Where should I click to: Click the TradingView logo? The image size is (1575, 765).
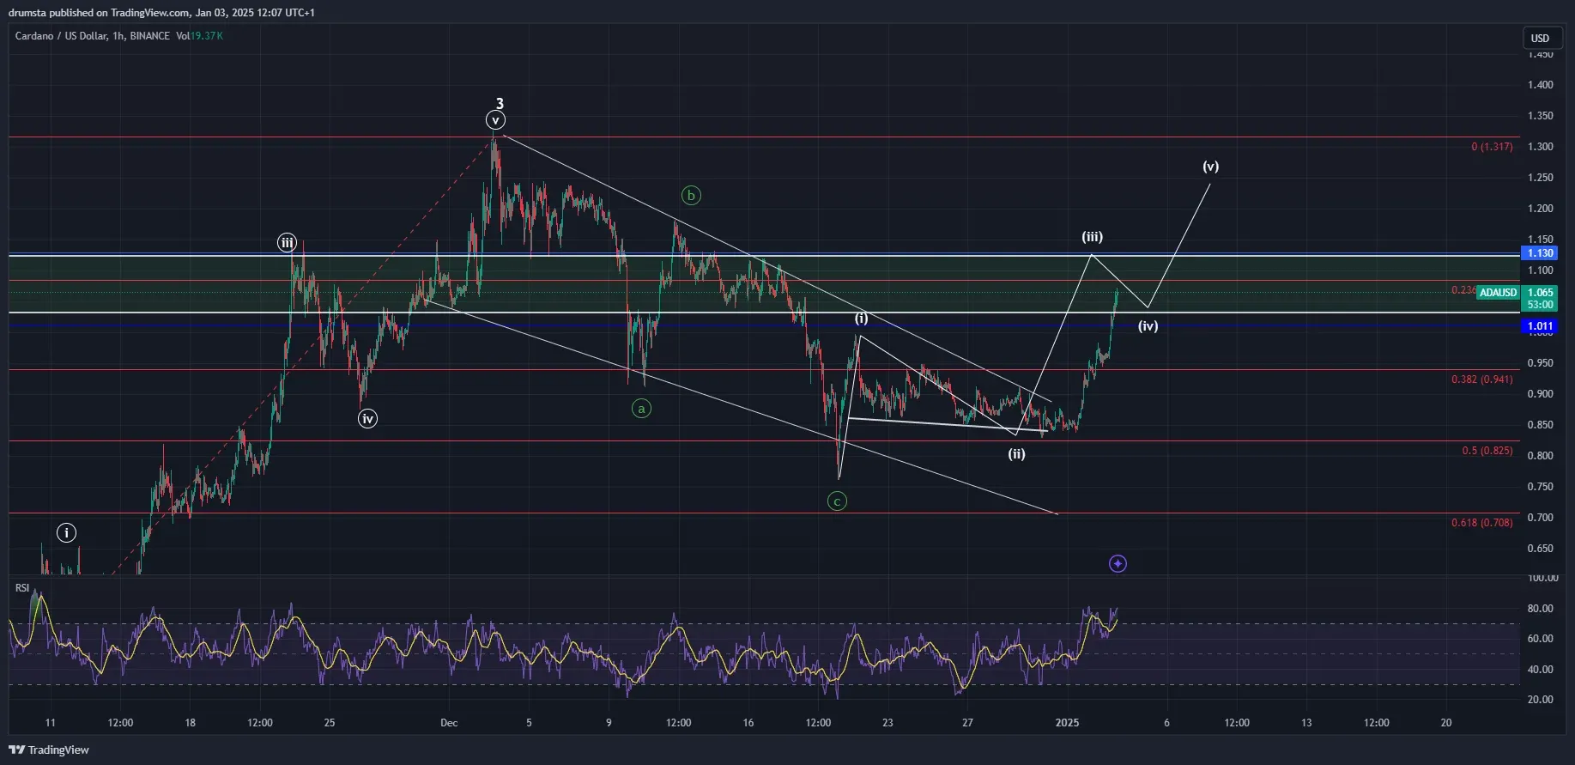pos(49,750)
